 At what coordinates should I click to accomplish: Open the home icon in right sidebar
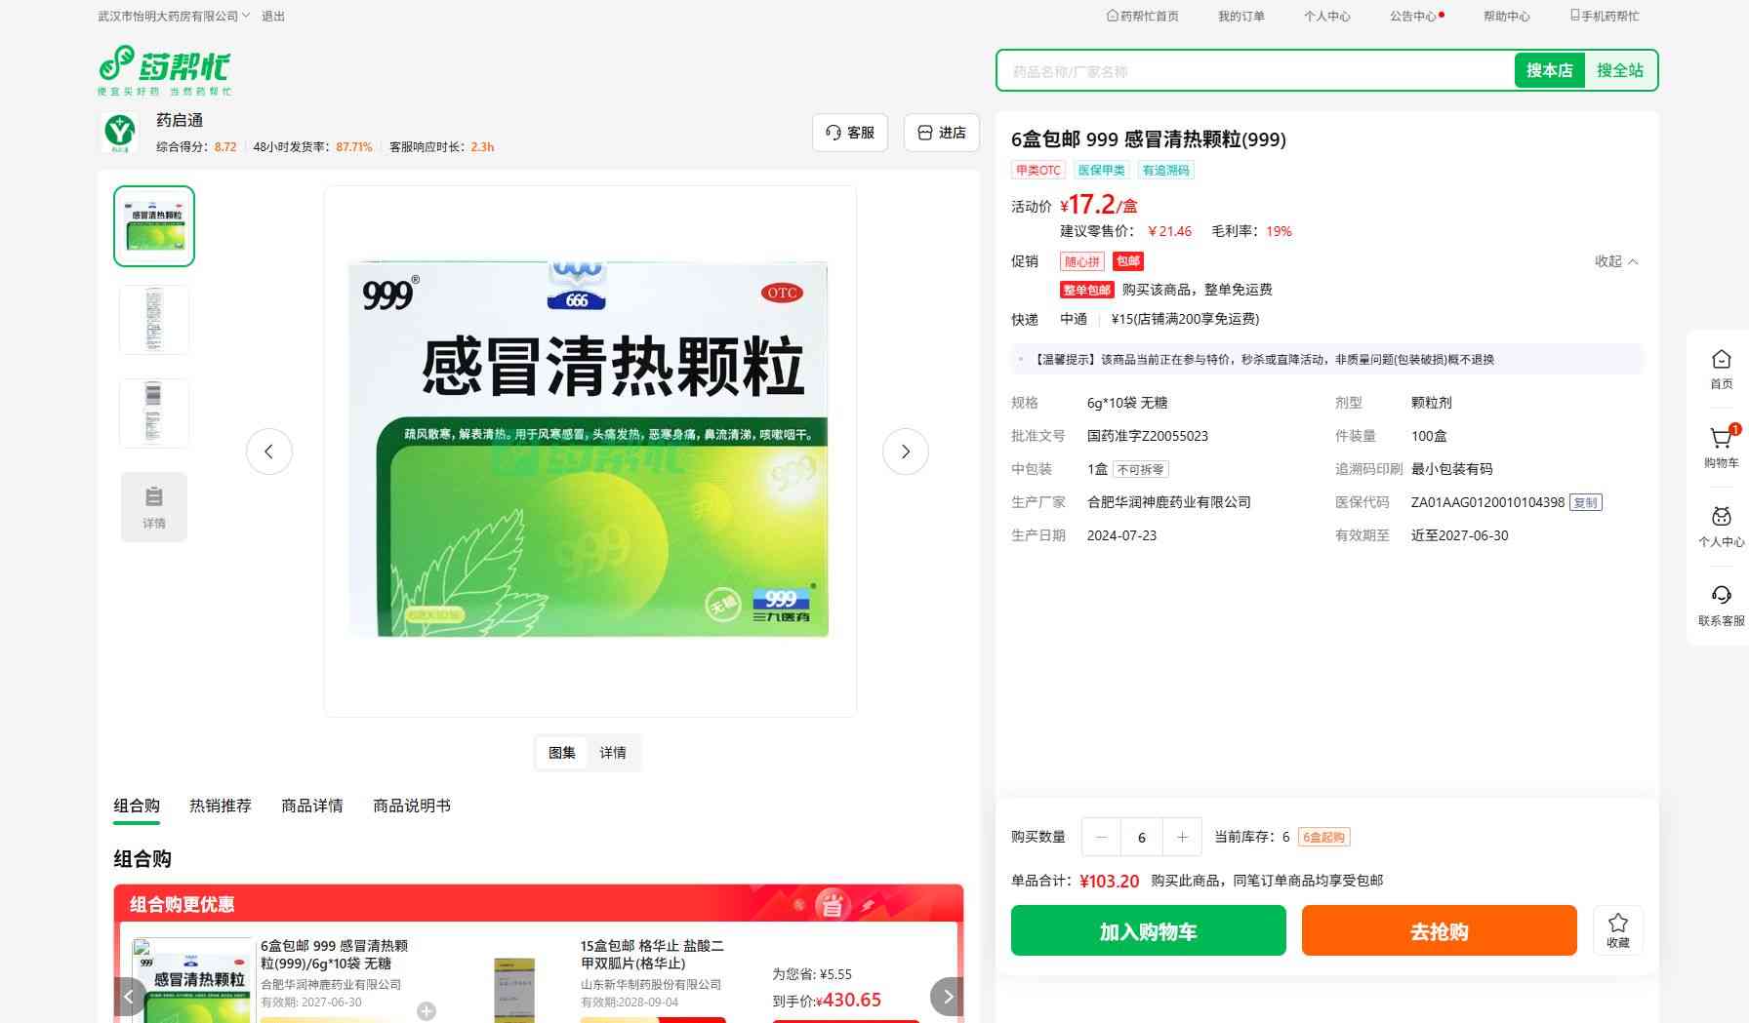click(x=1721, y=362)
